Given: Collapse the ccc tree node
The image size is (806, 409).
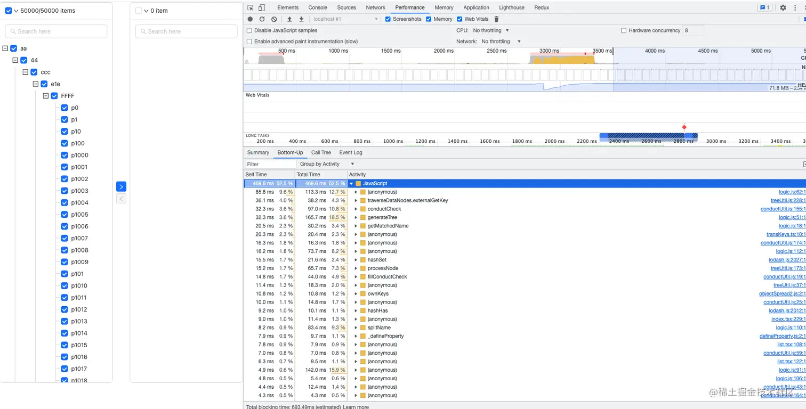Looking at the screenshot, I should [x=26, y=72].
